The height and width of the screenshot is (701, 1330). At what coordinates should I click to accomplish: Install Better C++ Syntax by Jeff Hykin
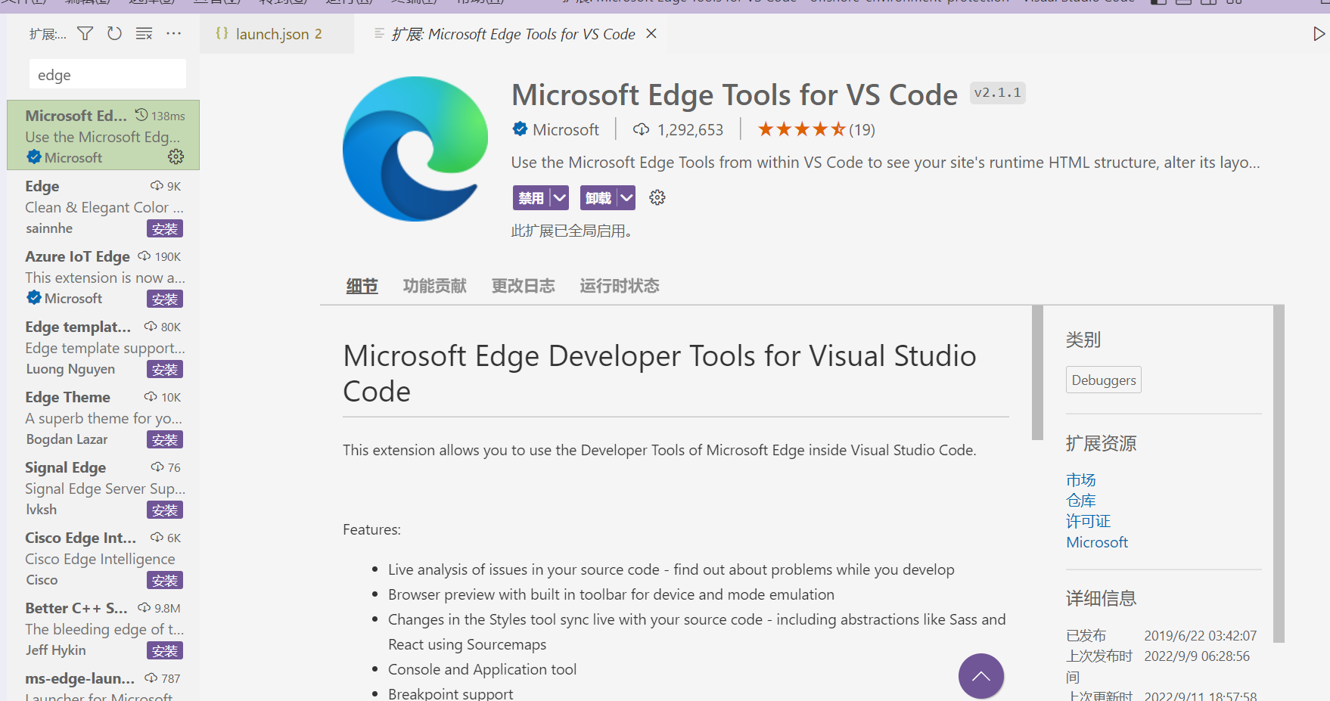[165, 650]
